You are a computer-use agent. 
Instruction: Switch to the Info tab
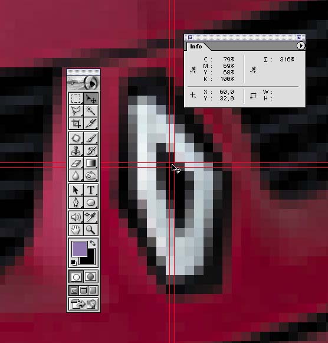pyautogui.click(x=196, y=47)
